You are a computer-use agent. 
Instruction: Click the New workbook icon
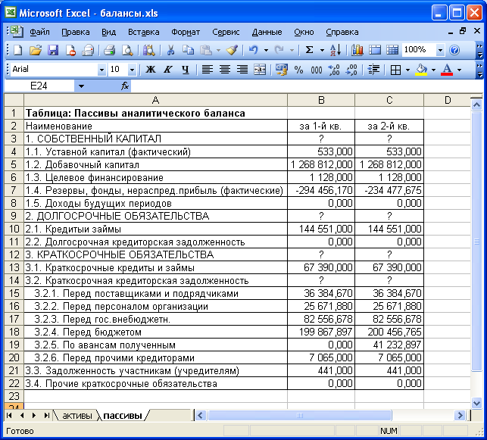[18, 50]
